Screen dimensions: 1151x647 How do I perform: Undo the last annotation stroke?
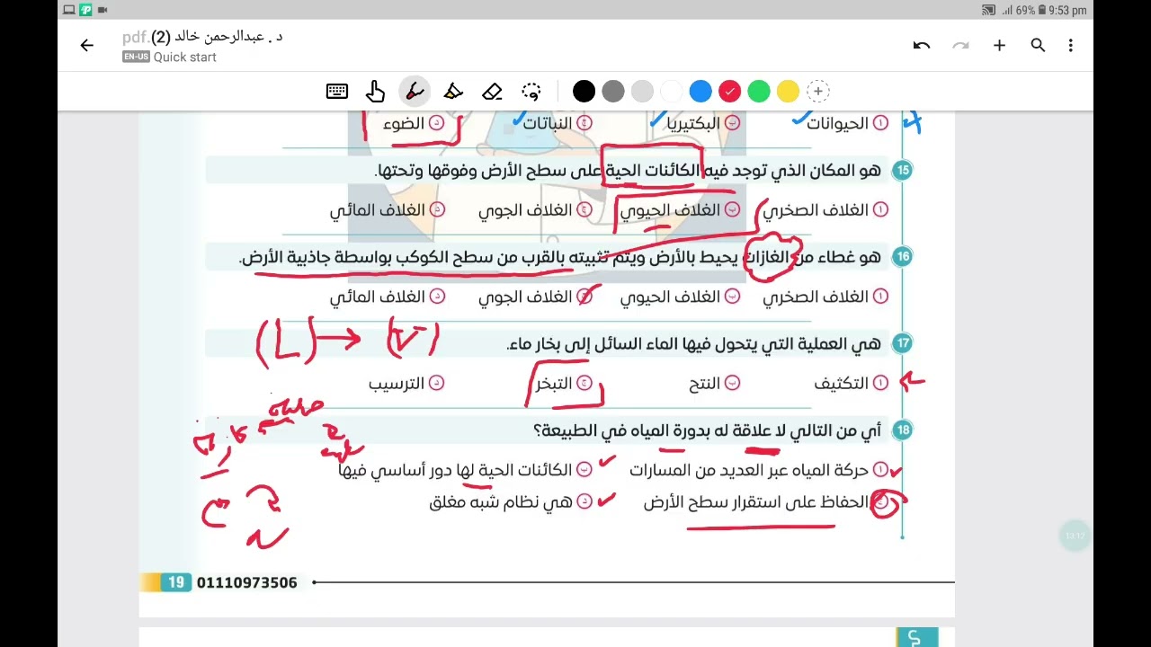tap(921, 45)
